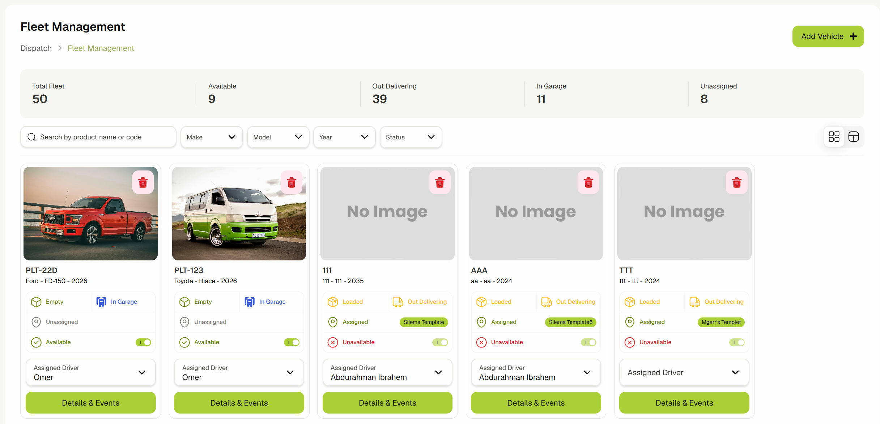The height and width of the screenshot is (424, 880).
Task: Click the red Ford truck thumbnail
Action: tap(90, 213)
